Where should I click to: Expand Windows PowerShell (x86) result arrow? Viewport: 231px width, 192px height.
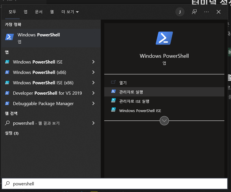click(93, 72)
